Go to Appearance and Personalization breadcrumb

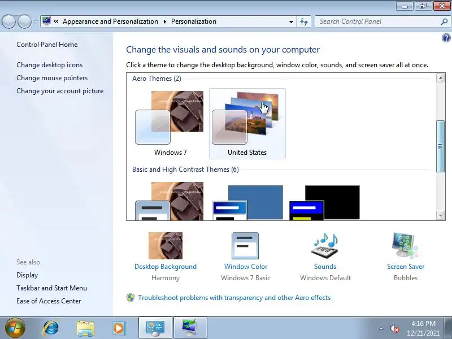pos(110,21)
